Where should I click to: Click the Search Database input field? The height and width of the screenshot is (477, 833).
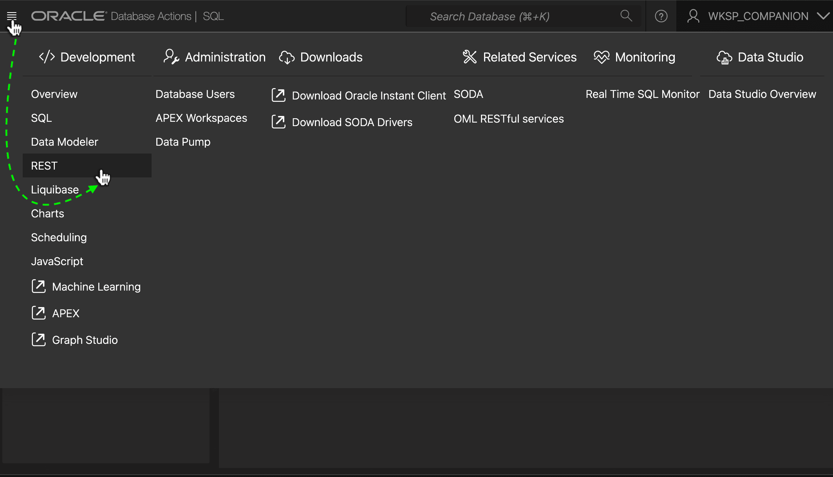click(523, 16)
